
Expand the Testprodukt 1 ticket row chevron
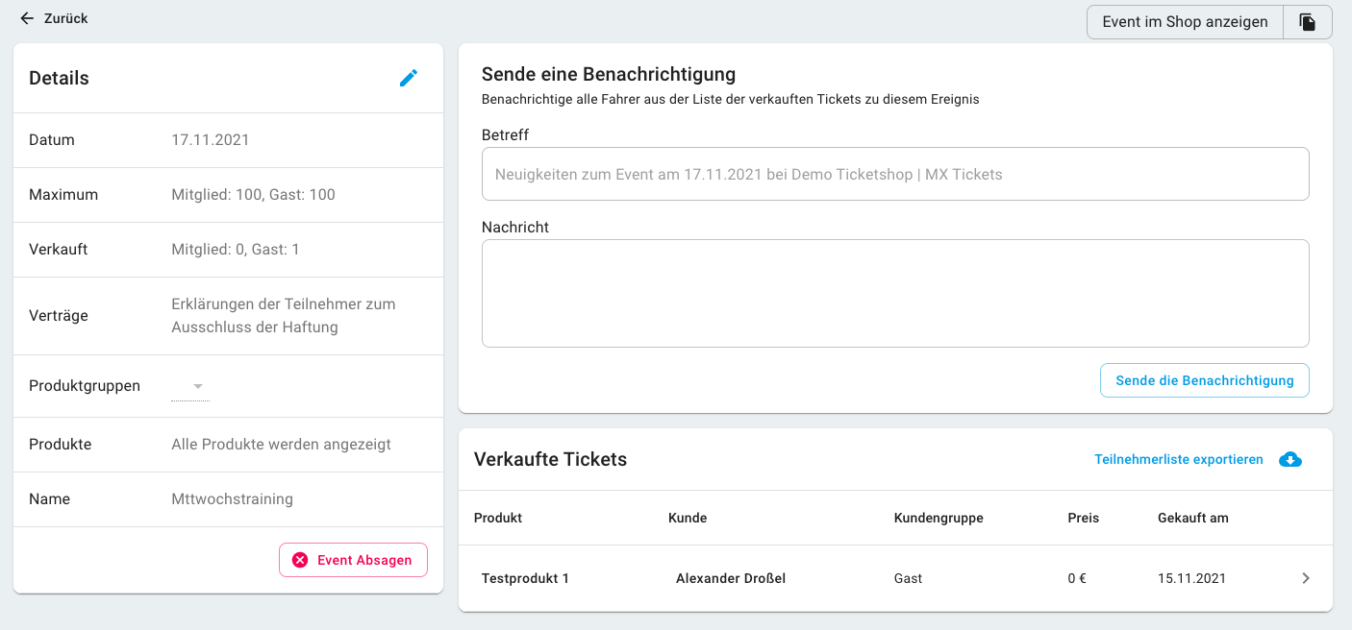[x=1305, y=578]
